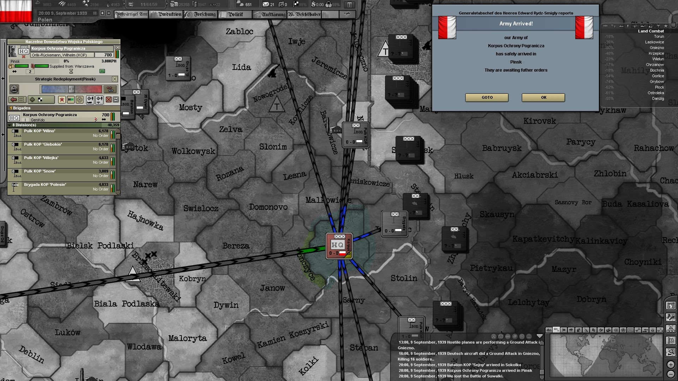
Task: Click the flag sidebar button above magnifier
Action: pos(671,340)
